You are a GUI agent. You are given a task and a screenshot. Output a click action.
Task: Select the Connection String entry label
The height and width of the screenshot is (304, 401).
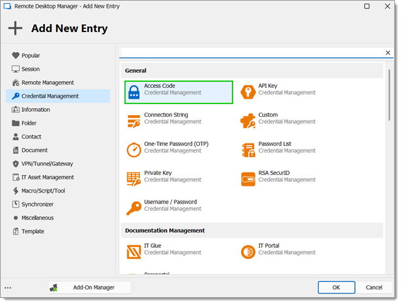166,115
